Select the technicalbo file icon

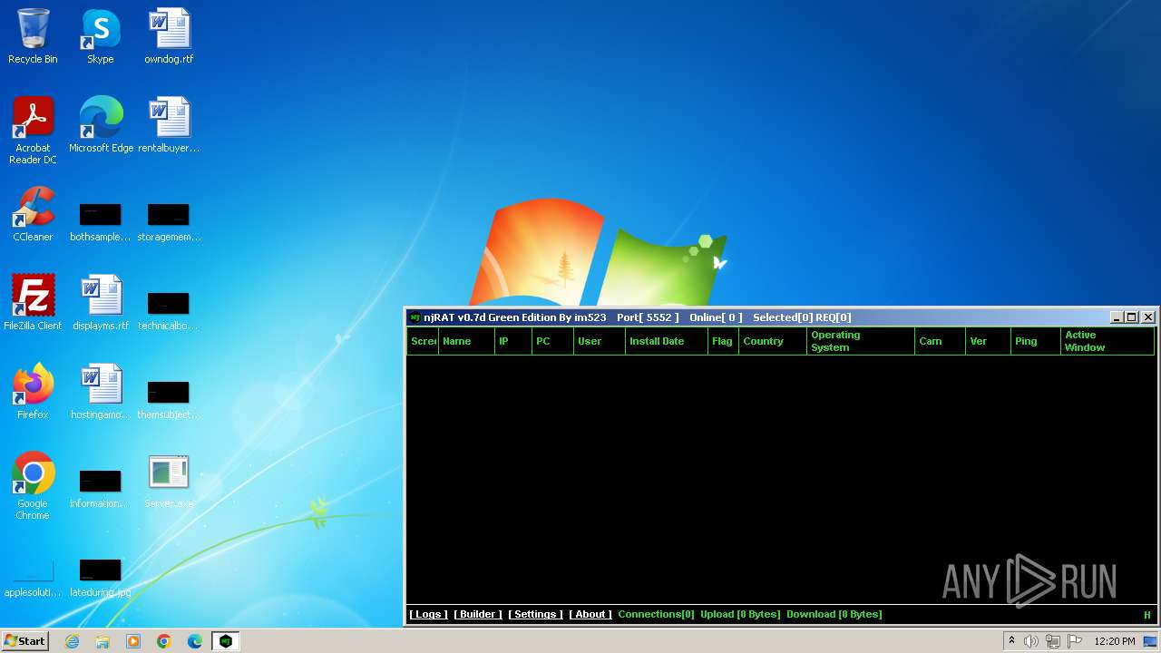click(x=169, y=311)
